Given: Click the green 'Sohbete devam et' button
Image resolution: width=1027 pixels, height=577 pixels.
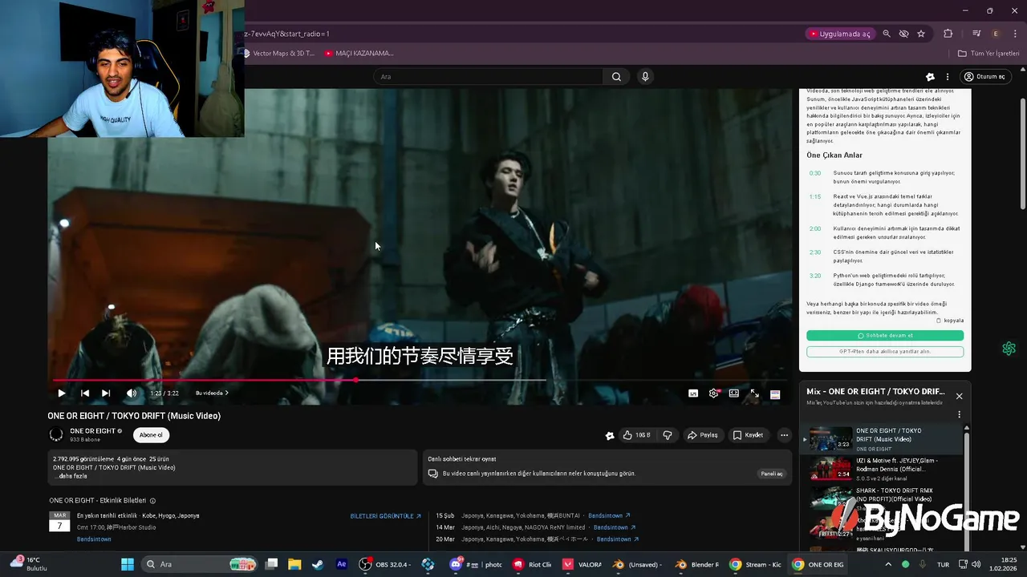Looking at the screenshot, I should 885,336.
